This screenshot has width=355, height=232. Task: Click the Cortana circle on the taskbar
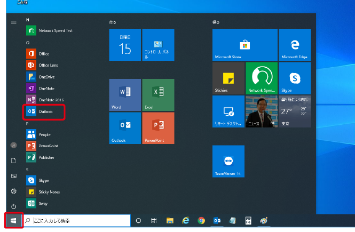point(138,221)
